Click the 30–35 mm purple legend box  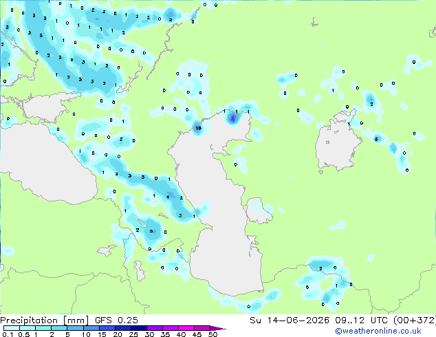[x=155, y=328]
